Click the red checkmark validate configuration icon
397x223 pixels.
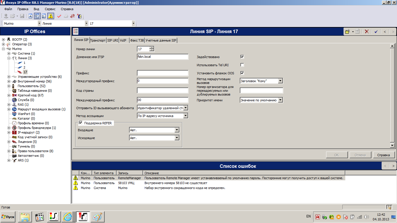59,16
